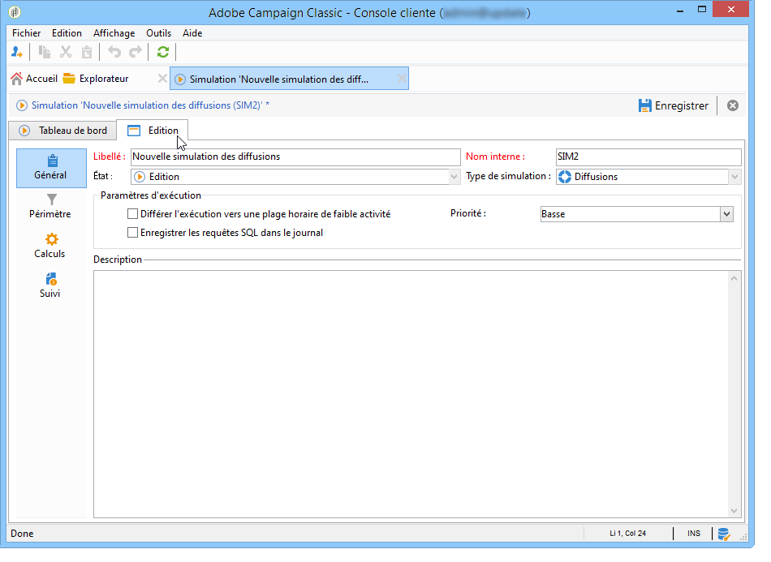Click the Libellé input field
The height and width of the screenshot is (562, 771).
295,157
